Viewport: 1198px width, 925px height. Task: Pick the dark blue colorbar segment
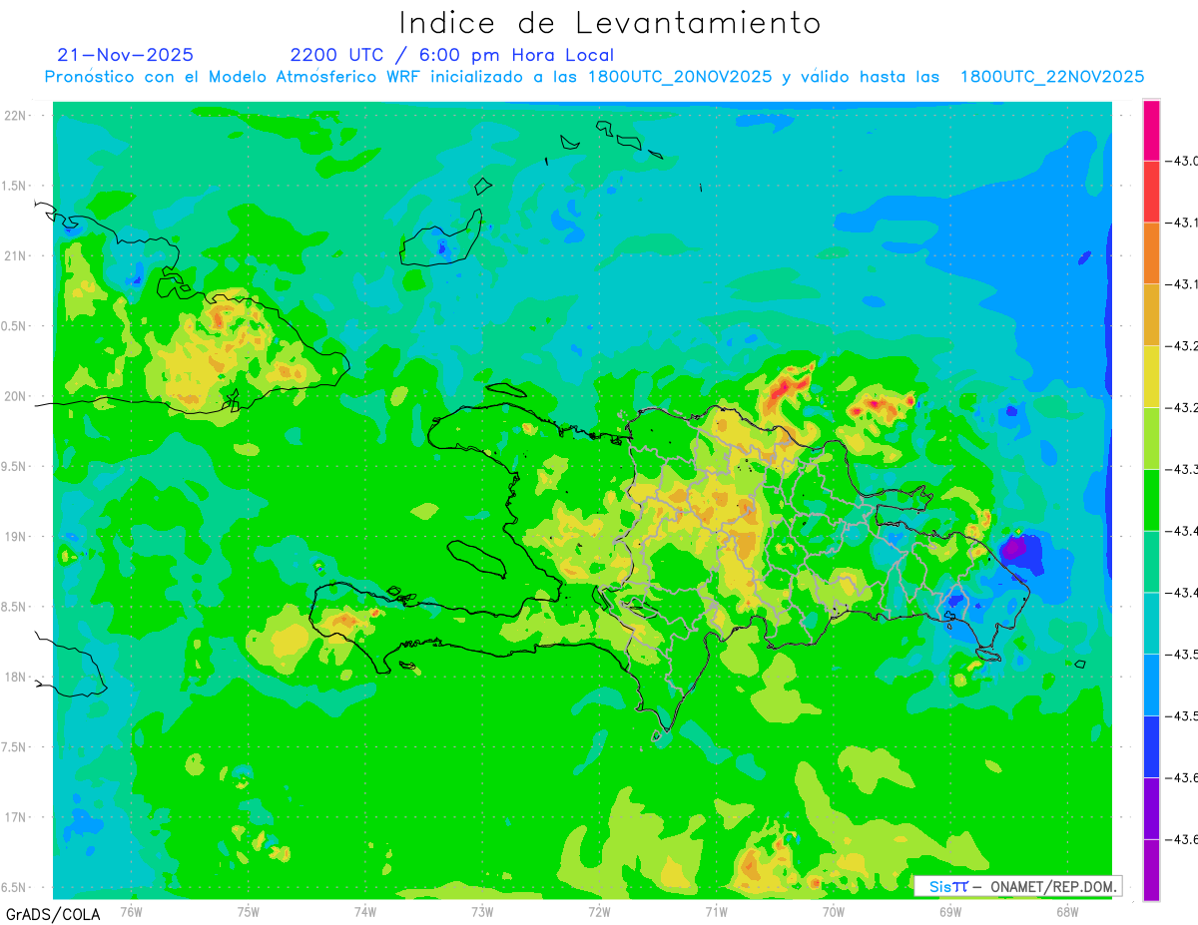pos(1151,746)
